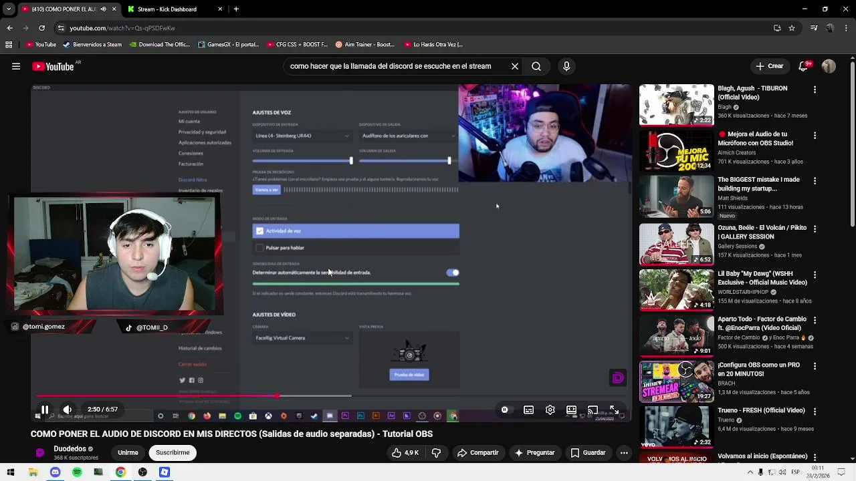The height and width of the screenshot is (481, 856).
Task: Open options menu for Ozuna, Beéle video
Action: point(815,229)
